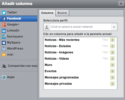The width and height of the screenshot is (125, 100).
Task: Click the 'Noticias - Vídeos' label
Action: [57, 59]
